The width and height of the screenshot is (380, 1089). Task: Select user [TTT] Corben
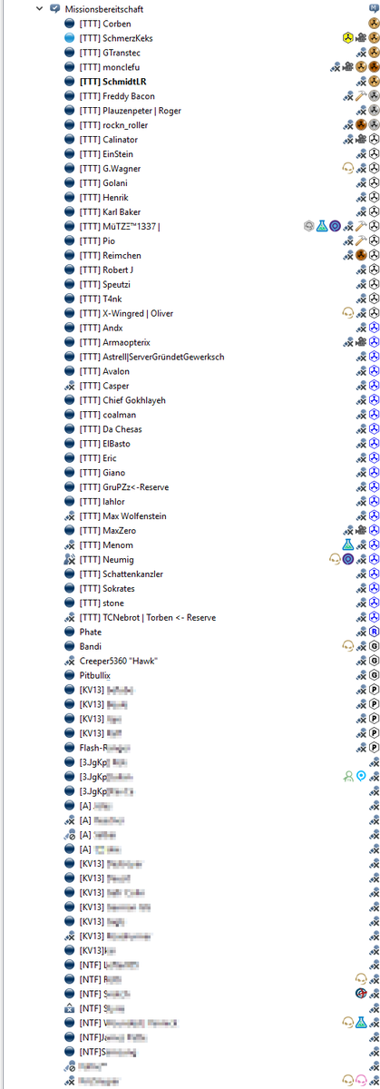(x=105, y=24)
